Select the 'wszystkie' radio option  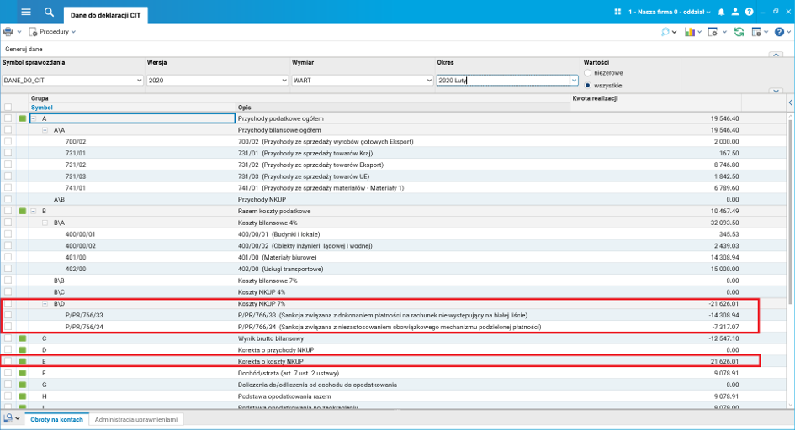588,86
